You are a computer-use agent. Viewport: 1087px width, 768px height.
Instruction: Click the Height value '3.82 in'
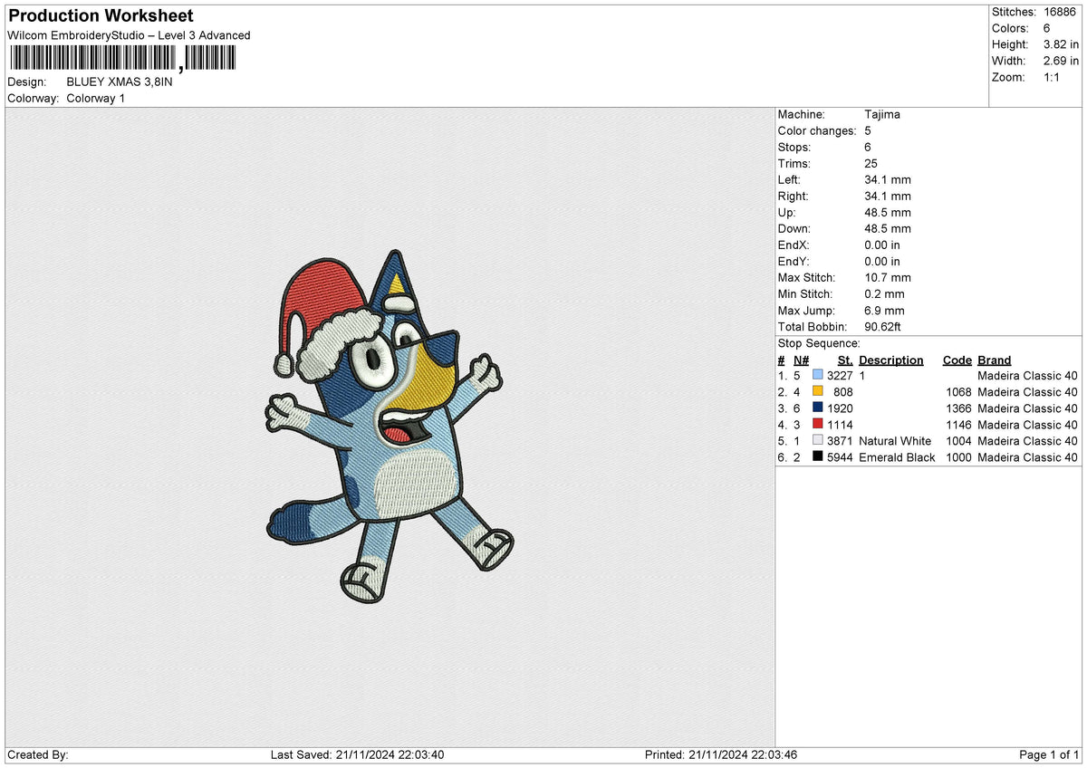[x=1061, y=44]
